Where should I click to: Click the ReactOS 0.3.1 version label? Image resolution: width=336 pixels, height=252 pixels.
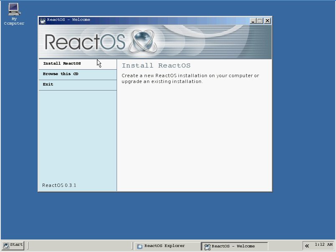(59, 185)
